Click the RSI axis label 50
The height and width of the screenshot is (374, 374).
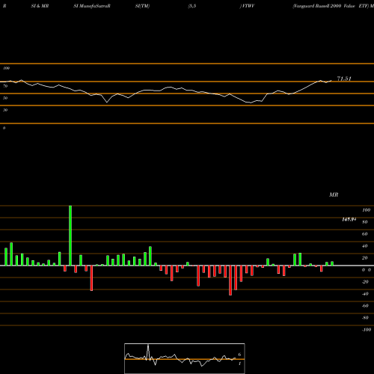(5, 98)
